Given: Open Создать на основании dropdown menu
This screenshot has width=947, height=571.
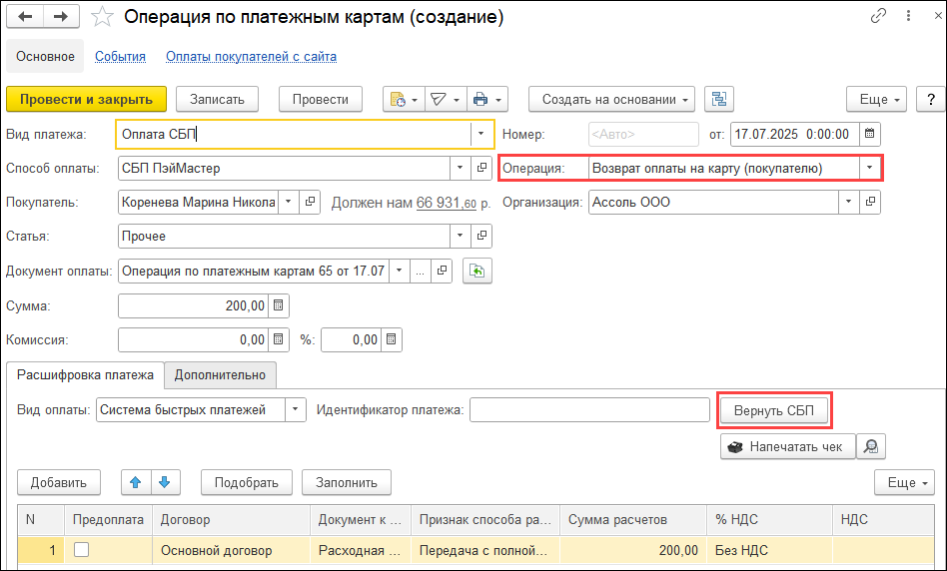Looking at the screenshot, I should tap(611, 99).
